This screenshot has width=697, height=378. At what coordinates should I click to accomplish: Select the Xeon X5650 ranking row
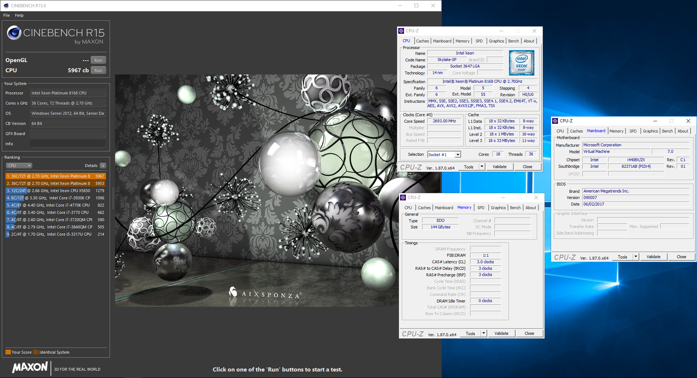pos(56,191)
